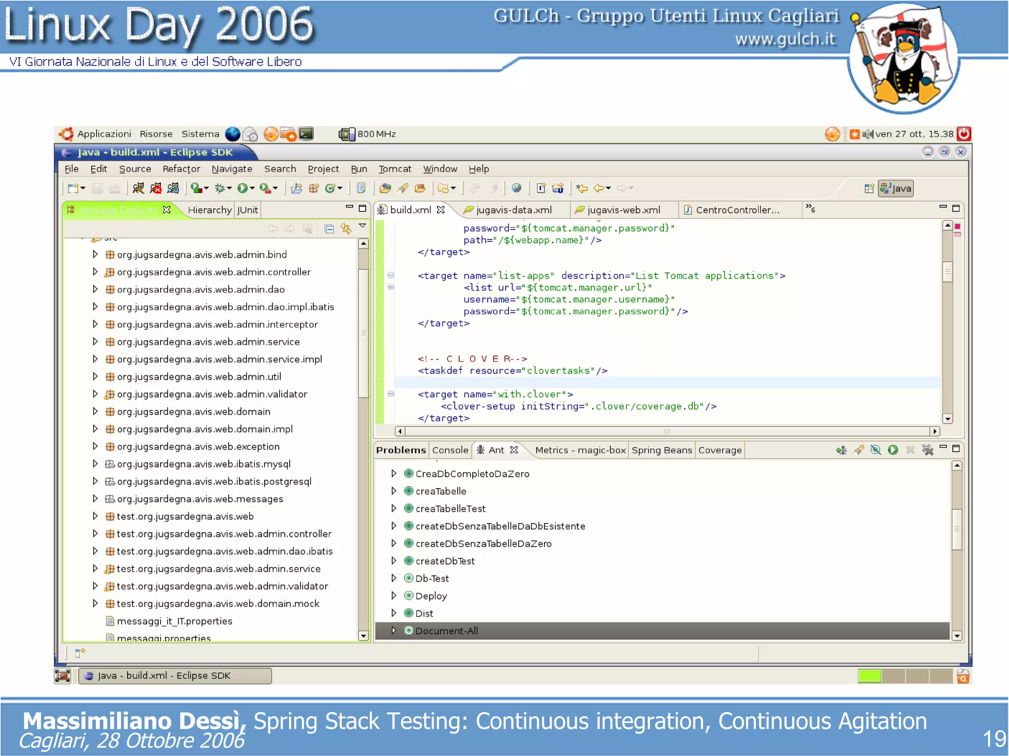Click the green Run button in main toolbar

(x=242, y=188)
